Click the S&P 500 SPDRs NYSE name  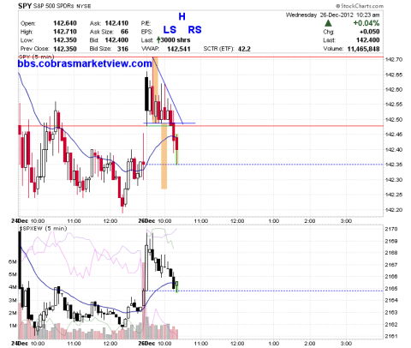pyautogui.click(x=62, y=6)
